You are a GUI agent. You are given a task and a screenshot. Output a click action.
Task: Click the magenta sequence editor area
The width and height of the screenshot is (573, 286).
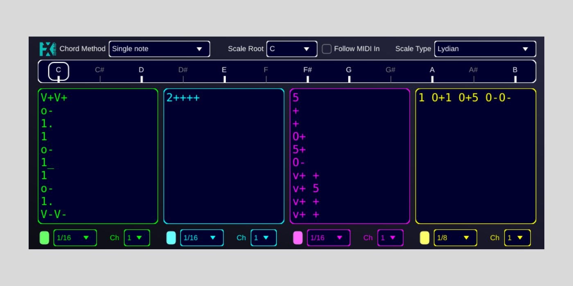(350, 155)
